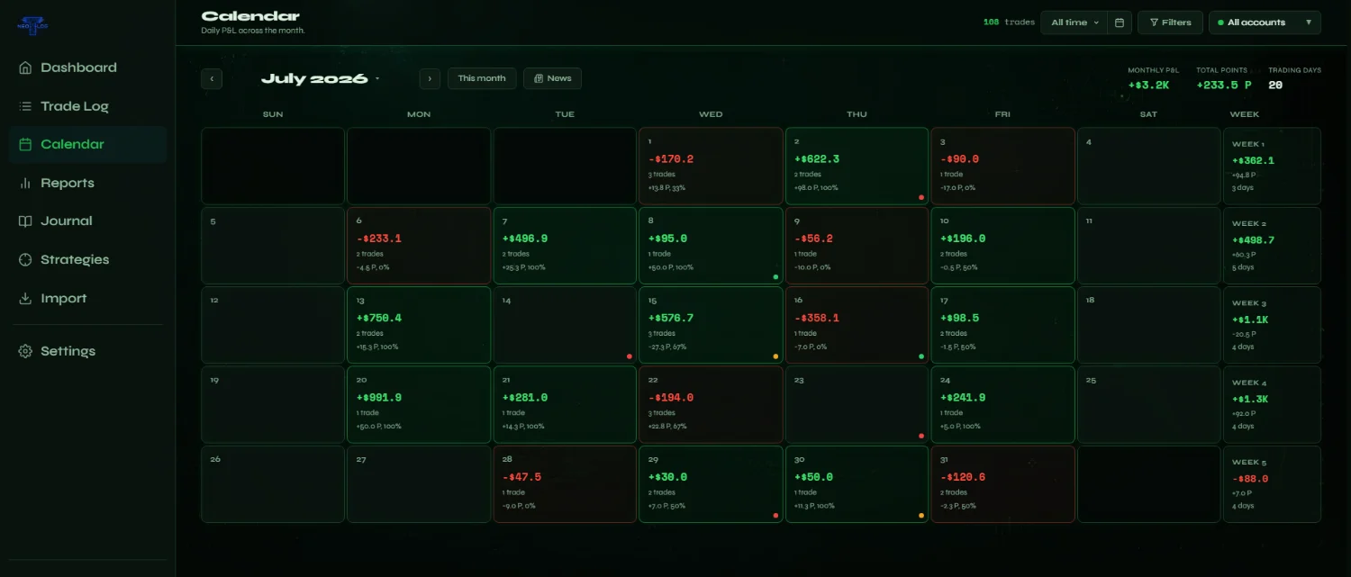Open July 16 day with -$358.1

click(857, 325)
